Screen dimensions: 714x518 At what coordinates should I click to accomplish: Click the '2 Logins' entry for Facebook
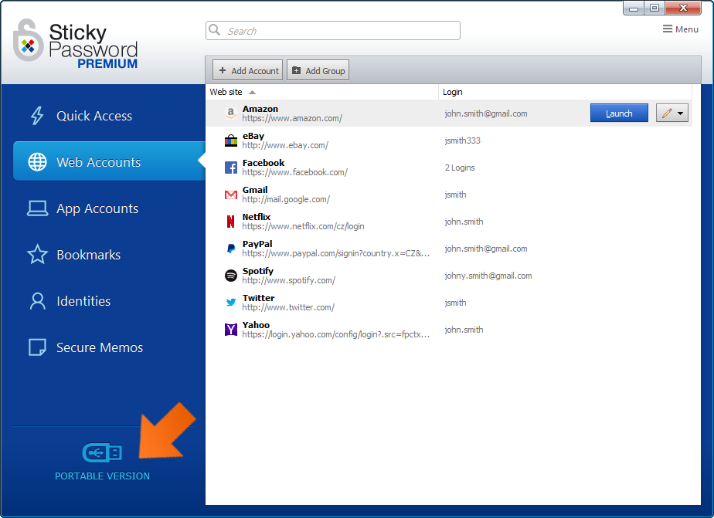[460, 168]
